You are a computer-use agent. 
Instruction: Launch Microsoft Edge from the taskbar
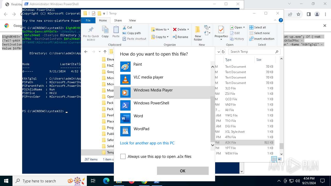coord(106,181)
